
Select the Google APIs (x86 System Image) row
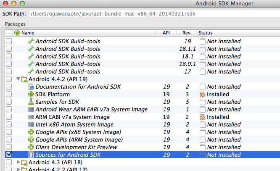pos(143,132)
